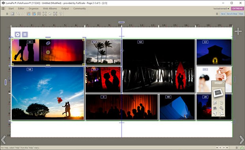This screenshot has width=245, height=150.
Task: Click the grid layout toolbar icon
Action: pyautogui.click(x=39, y=14)
